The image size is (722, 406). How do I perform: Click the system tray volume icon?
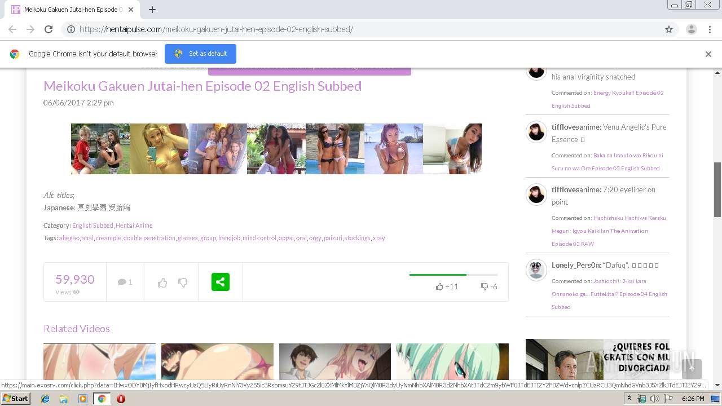click(654, 399)
